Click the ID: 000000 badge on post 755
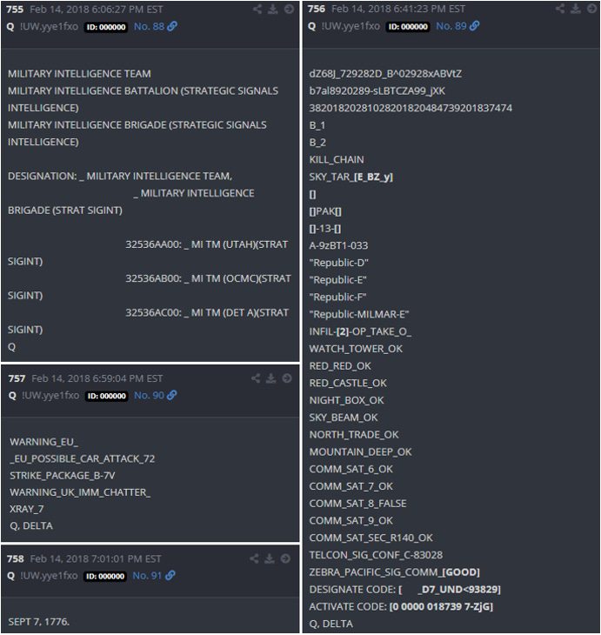 click(106, 27)
